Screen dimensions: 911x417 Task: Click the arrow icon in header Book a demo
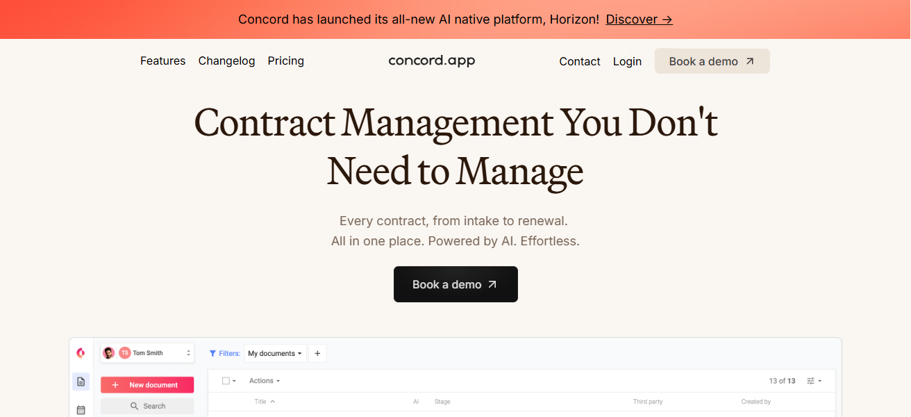750,61
